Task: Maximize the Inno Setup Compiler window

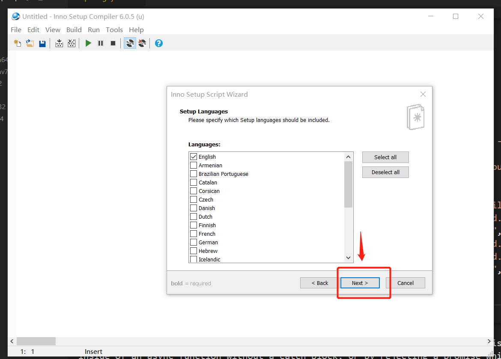Action: click(456, 16)
